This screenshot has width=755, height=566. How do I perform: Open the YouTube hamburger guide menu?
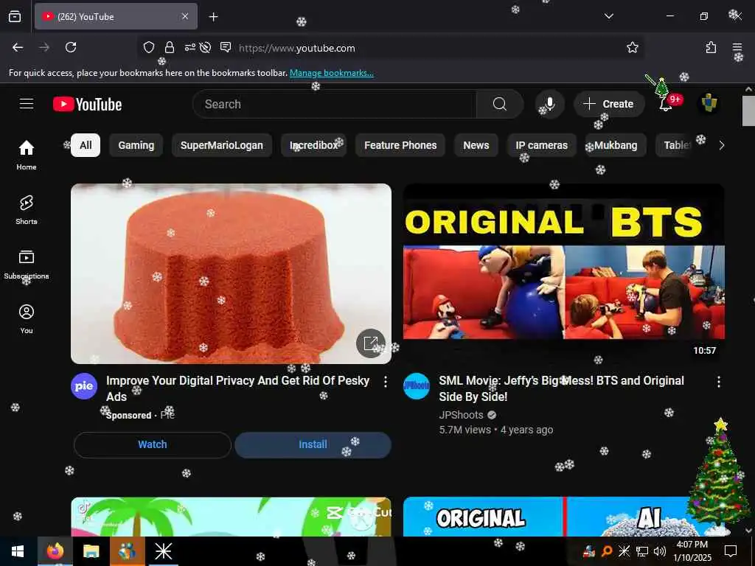27,104
